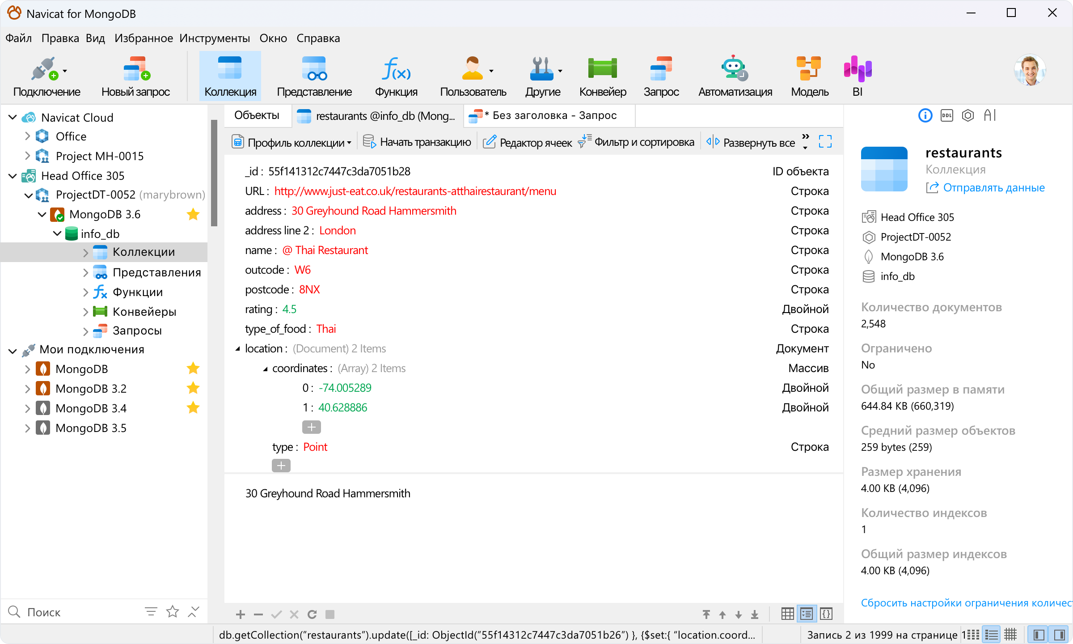
Task: Toggle favorite star on MongoDB 3.4
Action: pos(193,408)
